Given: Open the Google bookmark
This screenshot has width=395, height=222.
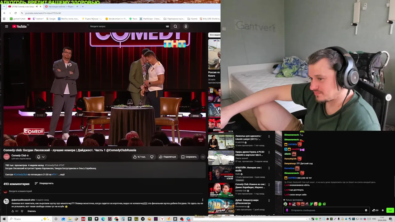Looking at the screenshot, I should (x=51, y=19).
